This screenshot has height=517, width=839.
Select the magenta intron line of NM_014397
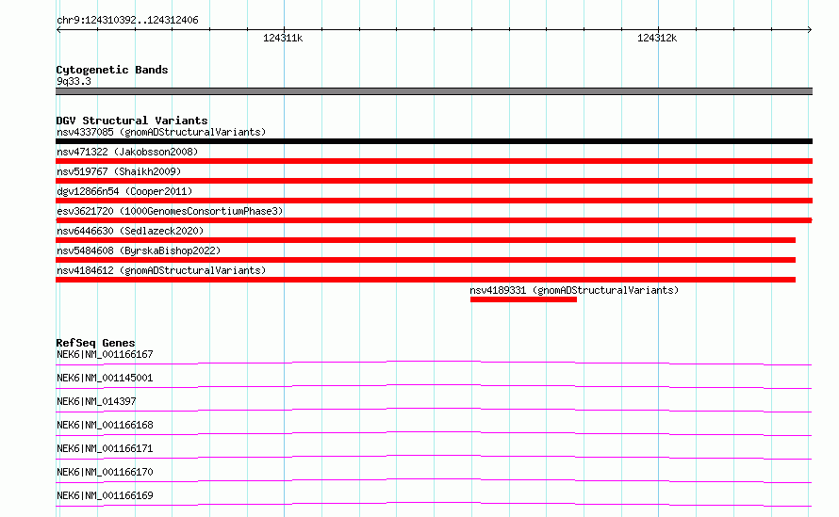click(434, 410)
